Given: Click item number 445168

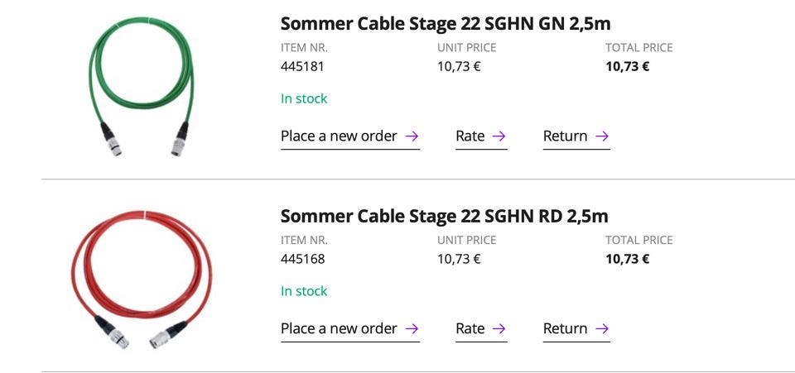Looking at the screenshot, I should click(302, 259).
